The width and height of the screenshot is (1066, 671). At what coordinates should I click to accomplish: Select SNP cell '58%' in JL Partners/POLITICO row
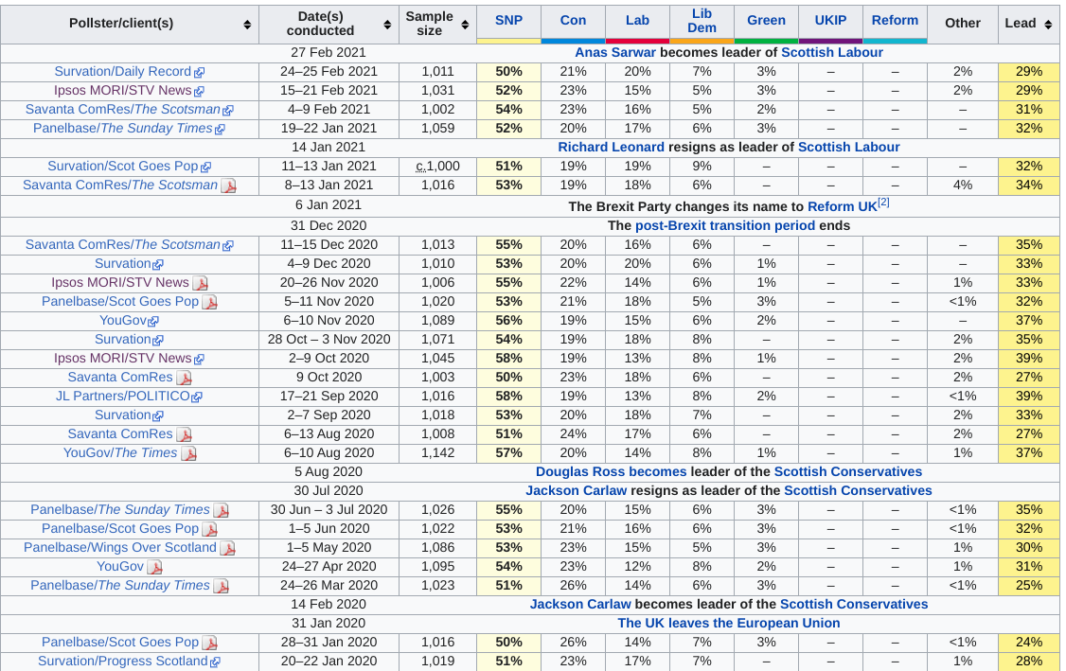pos(508,397)
